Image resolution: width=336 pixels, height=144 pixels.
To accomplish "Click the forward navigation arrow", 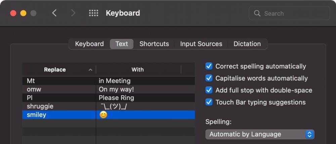I will point(73,13).
